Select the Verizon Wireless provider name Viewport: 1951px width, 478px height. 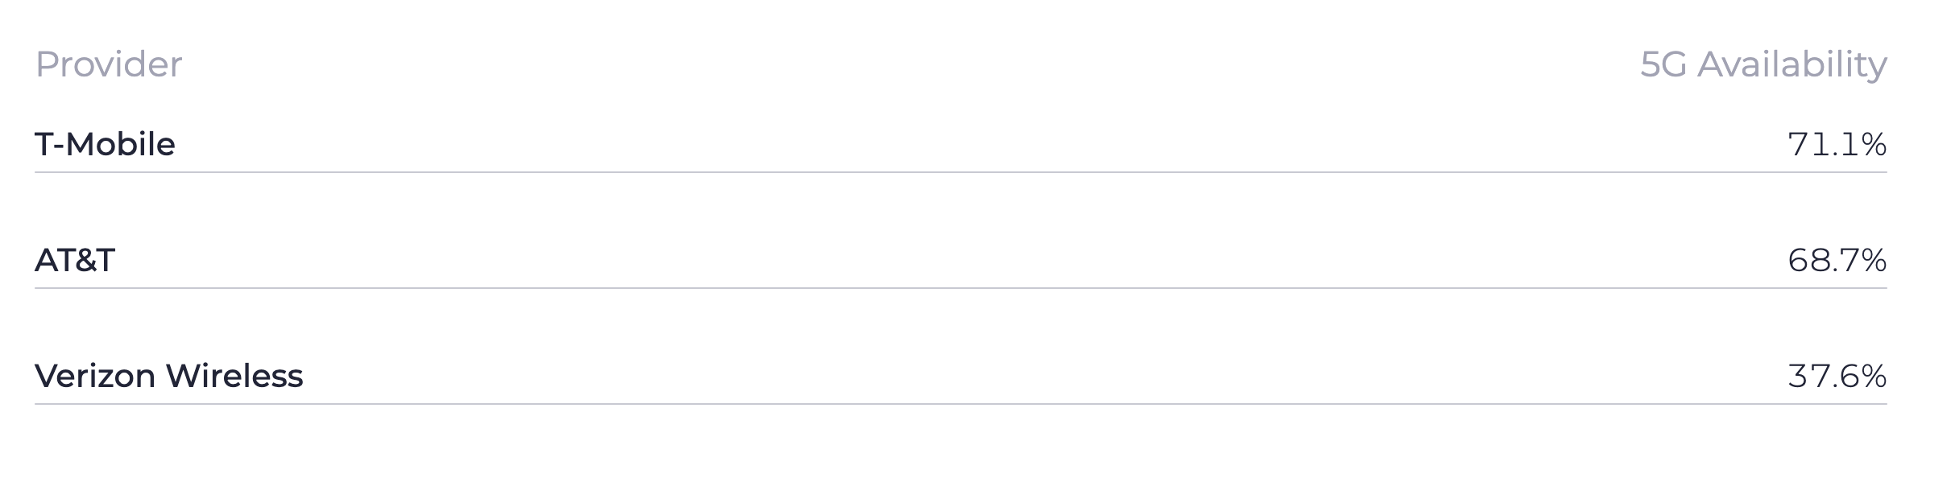click(x=169, y=377)
